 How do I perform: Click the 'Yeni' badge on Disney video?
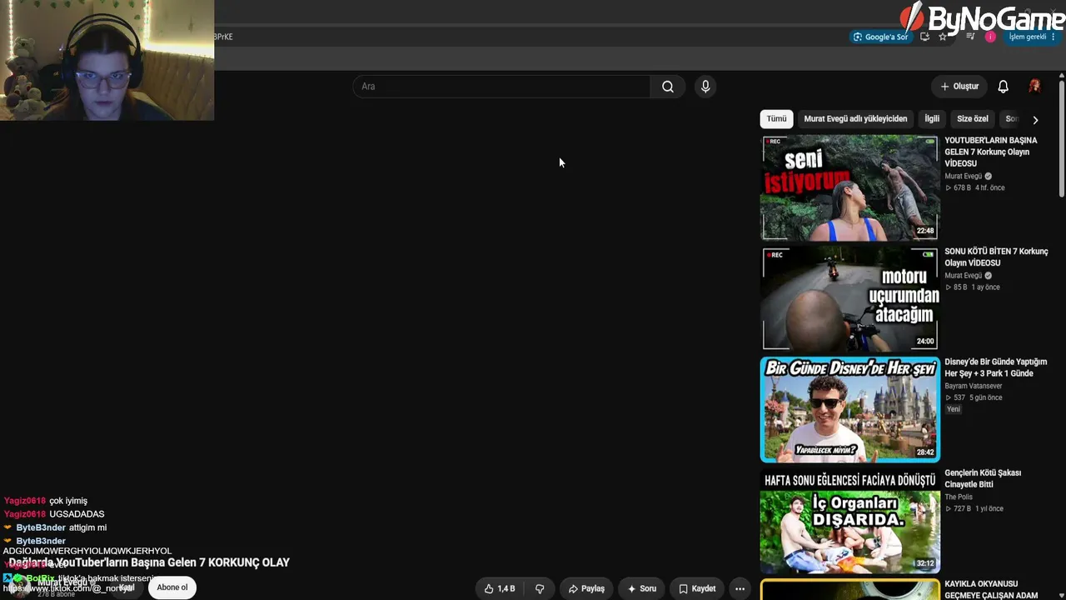tap(954, 409)
